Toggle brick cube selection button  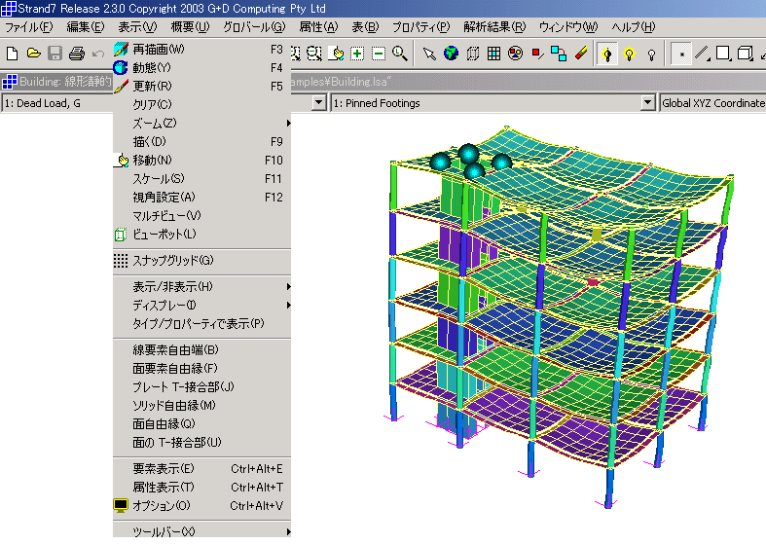click(x=745, y=54)
